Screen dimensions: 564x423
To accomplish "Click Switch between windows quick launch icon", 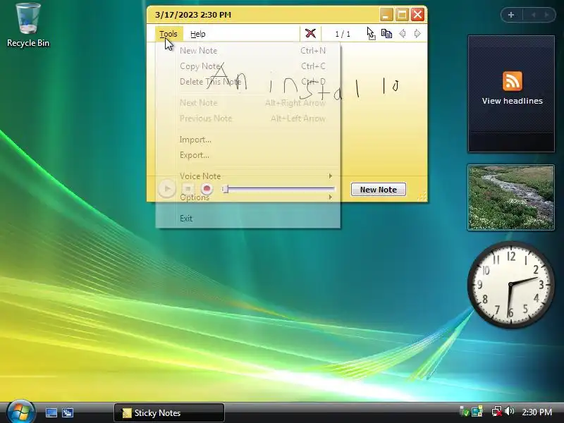I will [x=67, y=412].
